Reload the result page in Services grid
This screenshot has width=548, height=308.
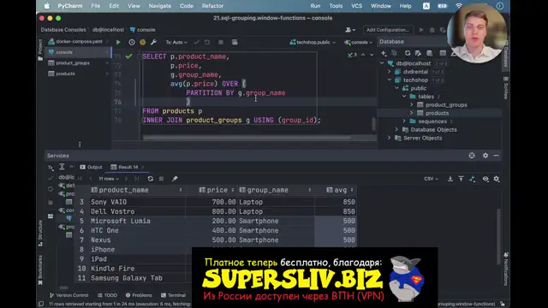pyautogui.click(x=151, y=179)
